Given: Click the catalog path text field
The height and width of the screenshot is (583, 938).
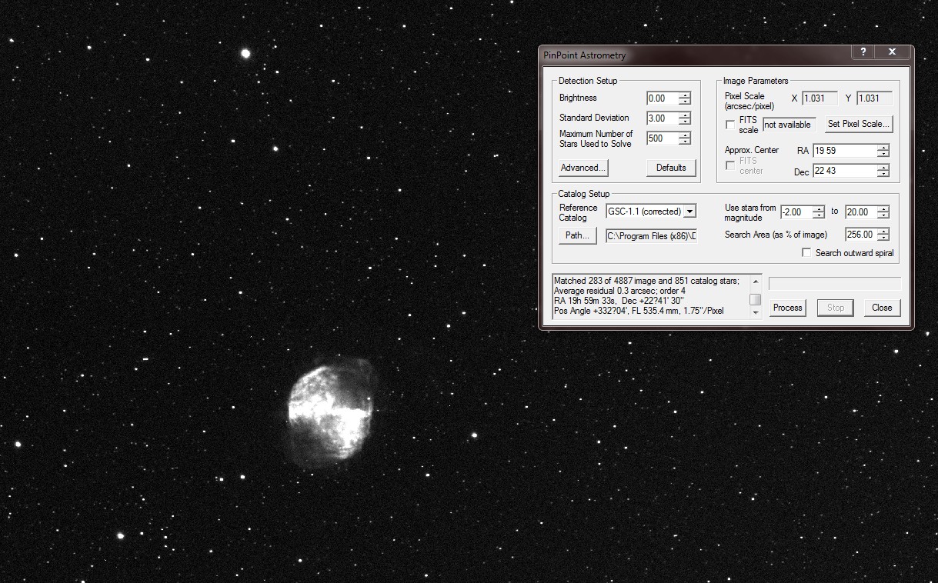Looking at the screenshot, I should (651, 236).
